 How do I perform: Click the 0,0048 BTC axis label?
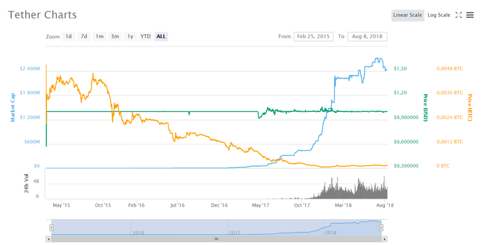pos(449,68)
